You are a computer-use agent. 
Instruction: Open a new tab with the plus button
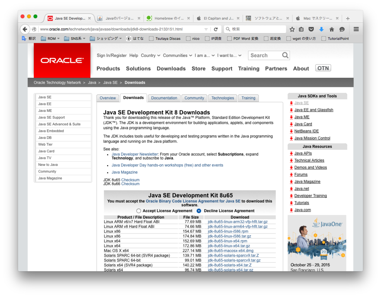(x=348, y=19)
